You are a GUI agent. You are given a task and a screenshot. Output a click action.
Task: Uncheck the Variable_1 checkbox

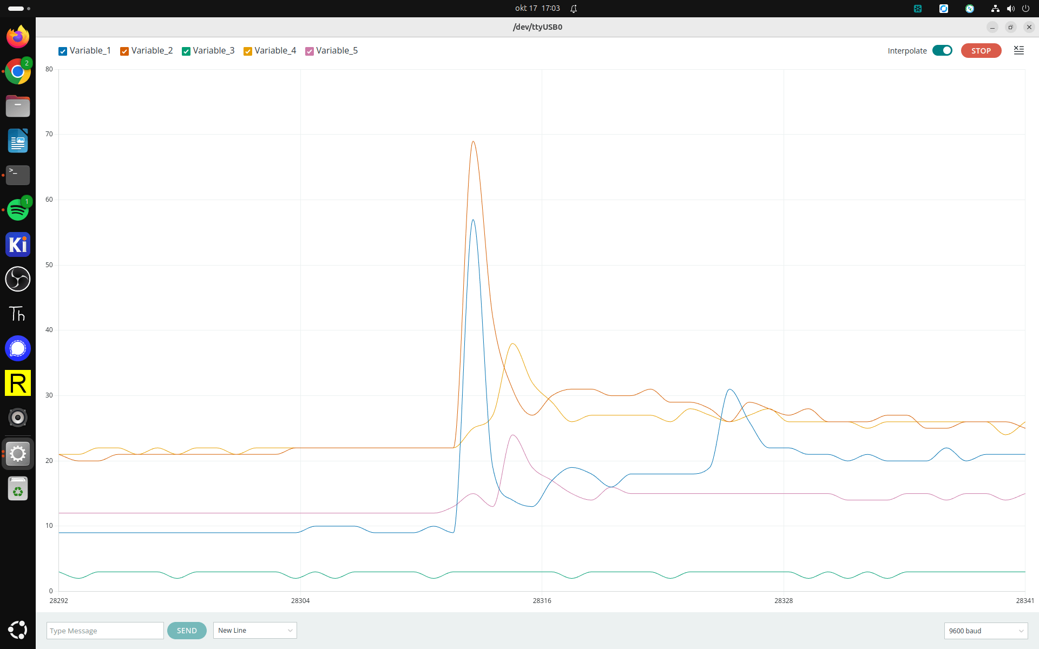click(x=63, y=51)
